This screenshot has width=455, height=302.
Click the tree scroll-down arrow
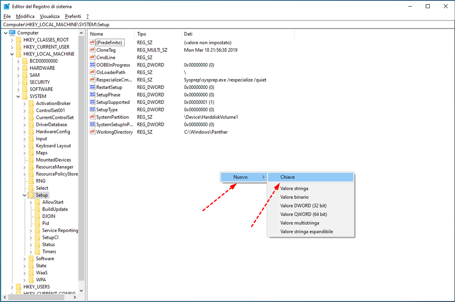[81, 291]
